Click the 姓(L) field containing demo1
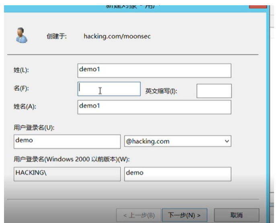 click(x=154, y=70)
